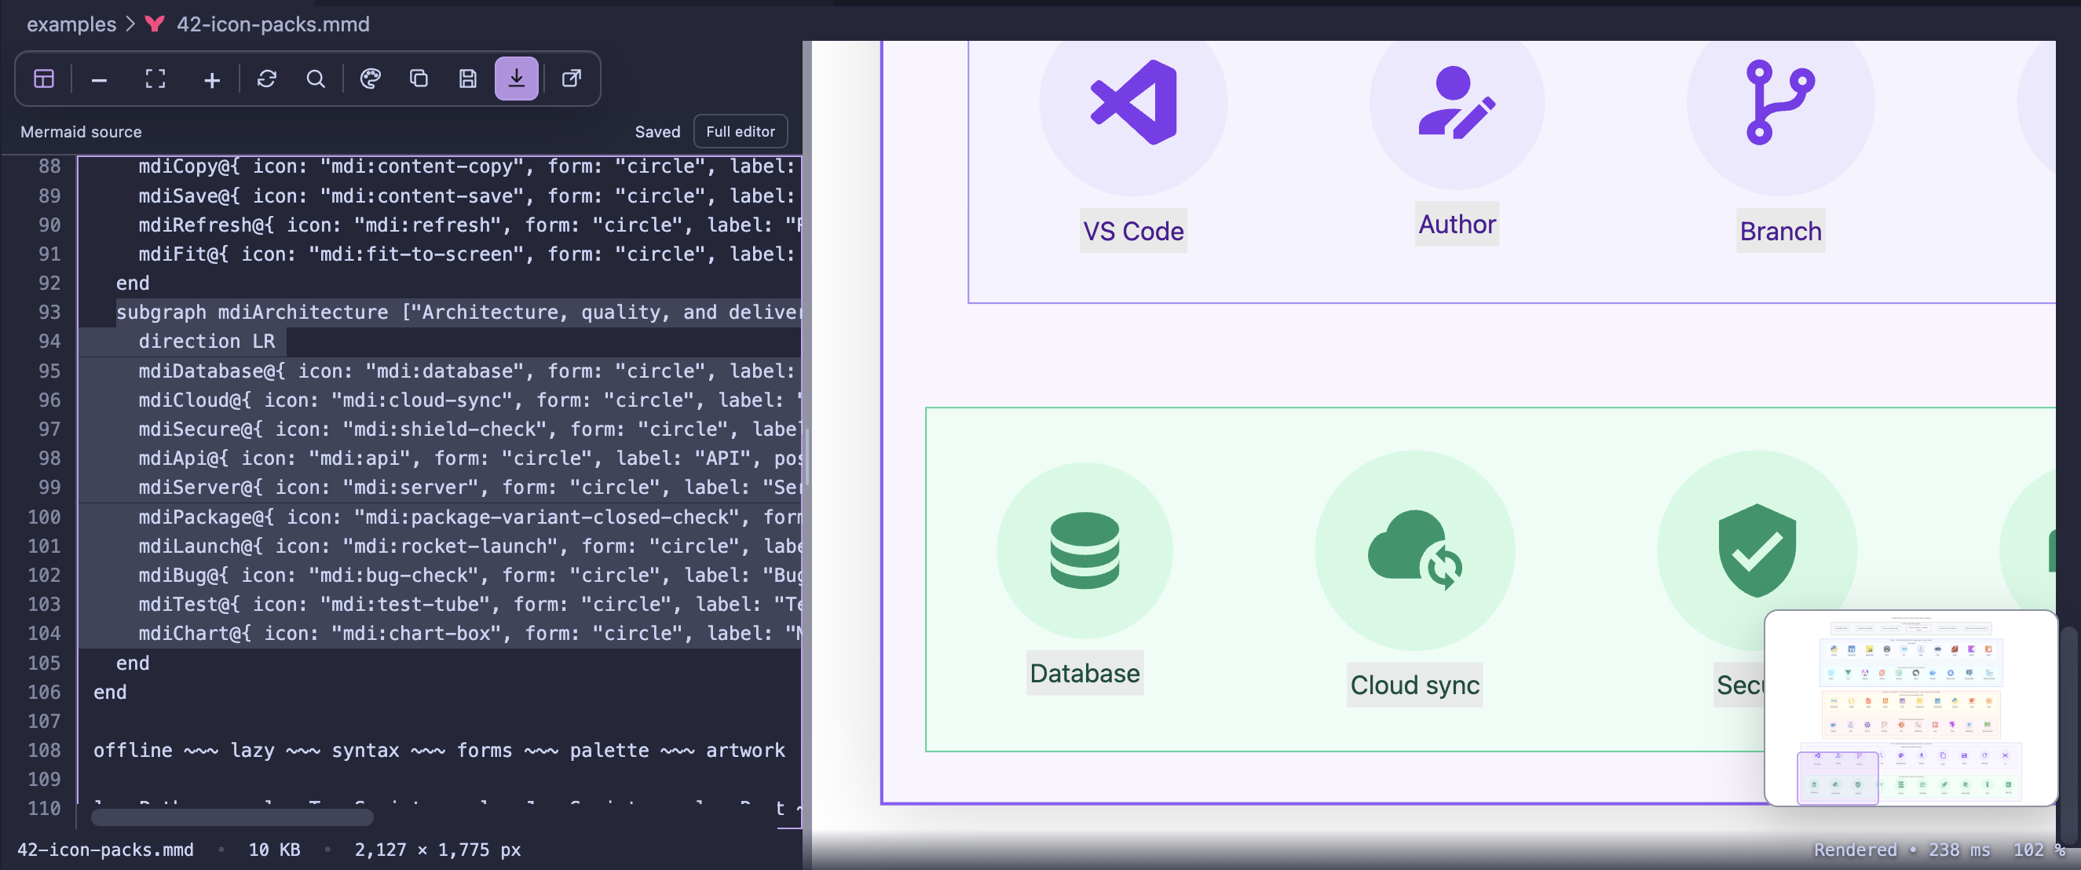The image size is (2081, 870).
Task: Click the copy diagram icon
Action: (419, 79)
